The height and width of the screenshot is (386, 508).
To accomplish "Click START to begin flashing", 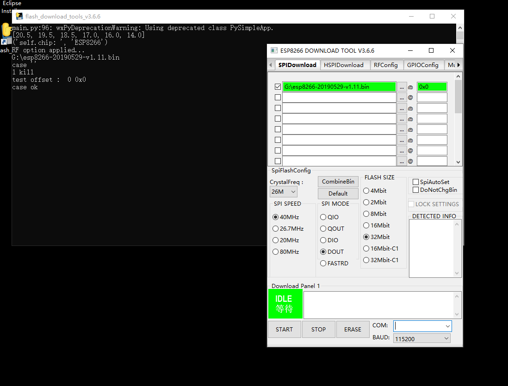I will pos(285,329).
